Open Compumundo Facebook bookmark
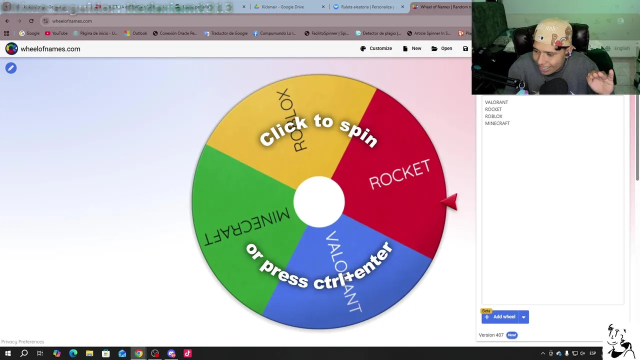 coord(274,33)
